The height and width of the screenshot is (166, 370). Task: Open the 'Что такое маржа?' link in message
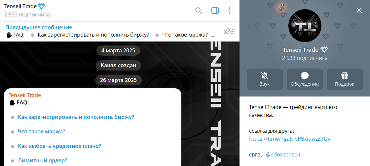42,131
